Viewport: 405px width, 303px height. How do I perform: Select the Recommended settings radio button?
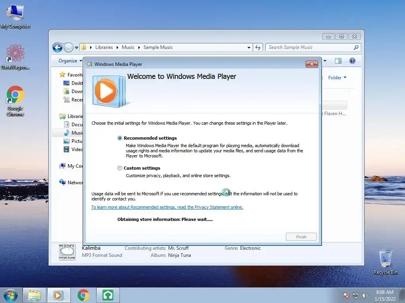click(x=119, y=138)
